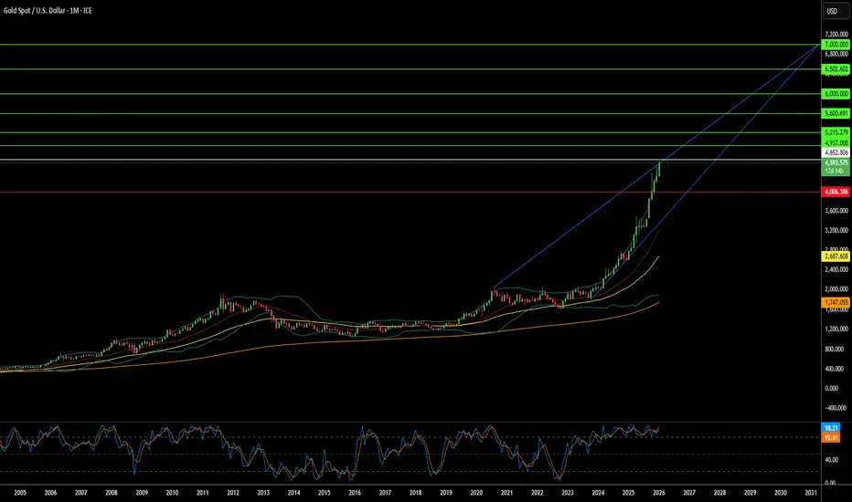Viewport: 852px width, 502px height.
Task: Click the red 4,006.386 price label
Action: pos(836,192)
